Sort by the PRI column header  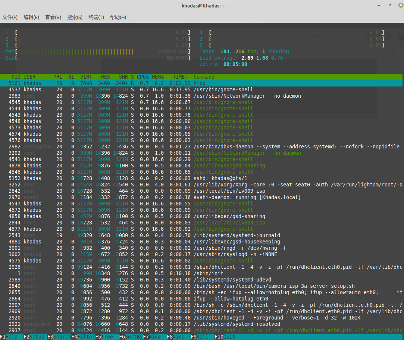58,77
